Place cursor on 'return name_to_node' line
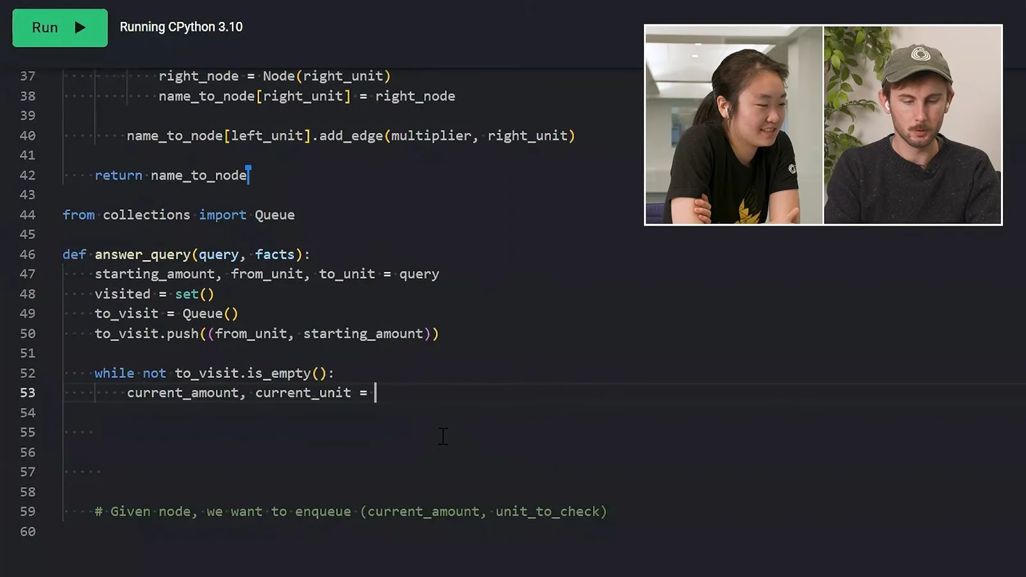 171,175
